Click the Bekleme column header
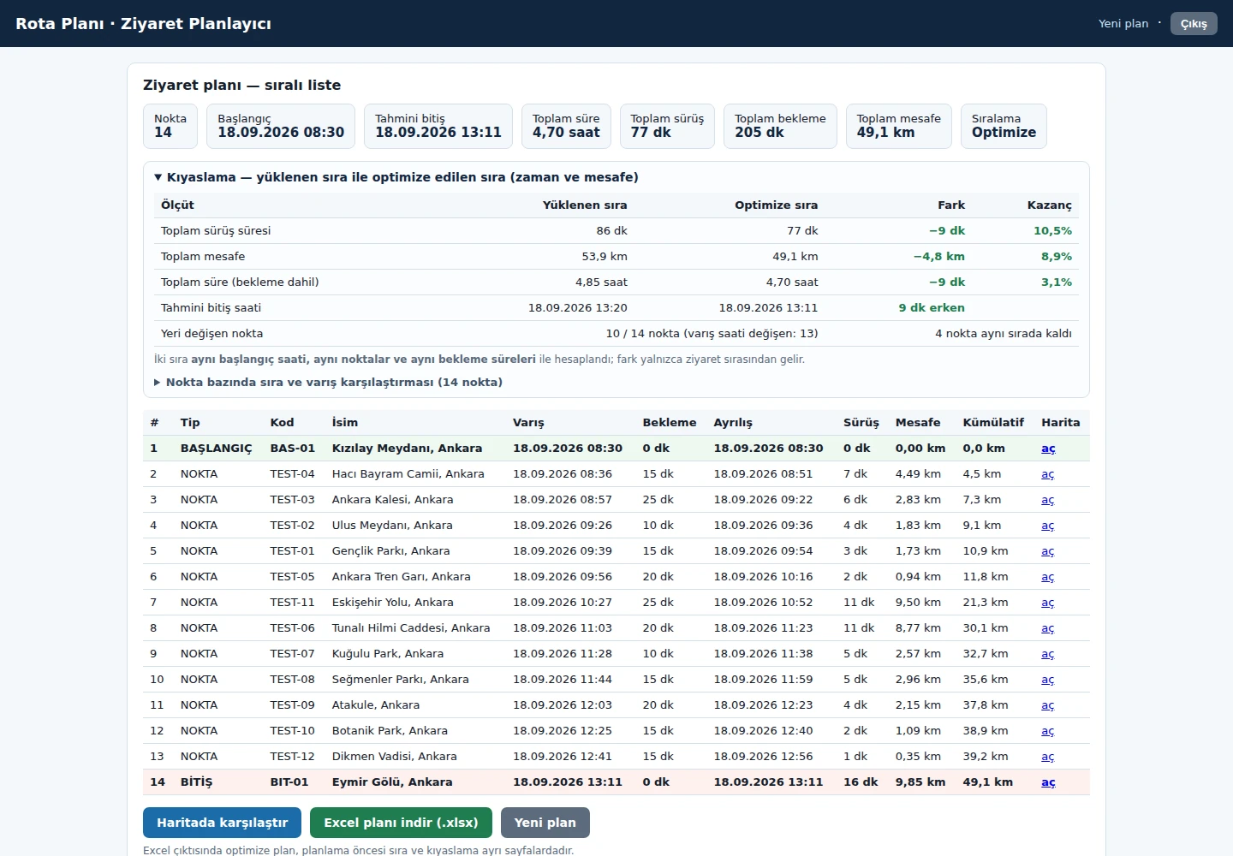Viewport: 1233px width, 856px height. pyautogui.click(x=670, y=423)
